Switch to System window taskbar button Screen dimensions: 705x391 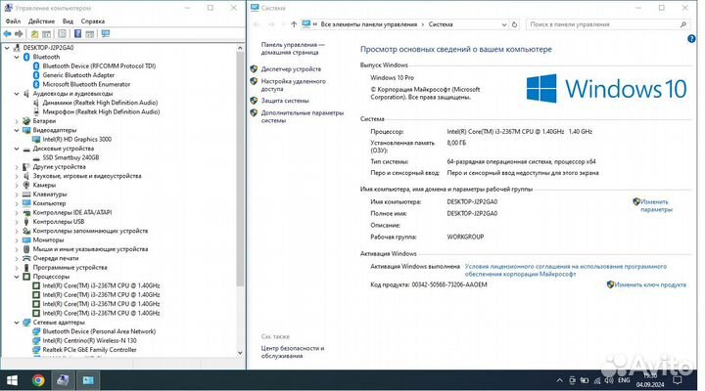tap(88, 380)
